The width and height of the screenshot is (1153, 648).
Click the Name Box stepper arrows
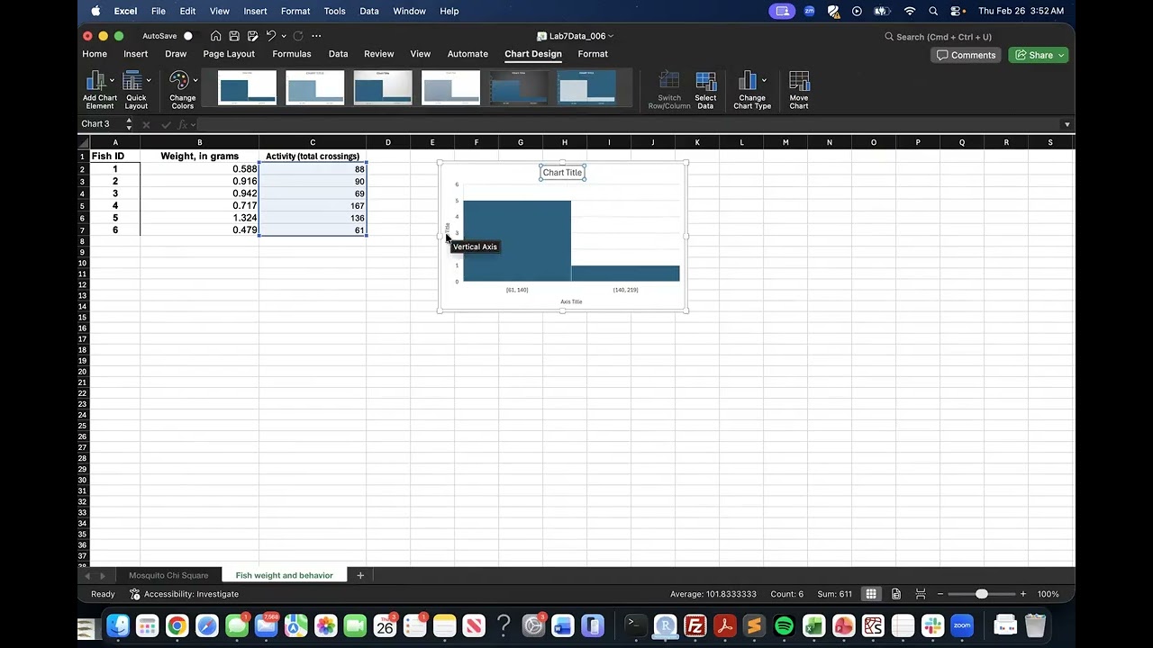[x=129, y=124]
